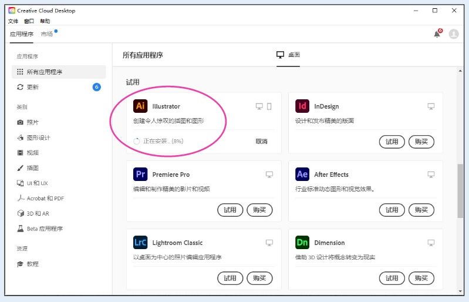Click the Creative Cloud logo in title bar
The image size is (469, 302).
(12, 11)
